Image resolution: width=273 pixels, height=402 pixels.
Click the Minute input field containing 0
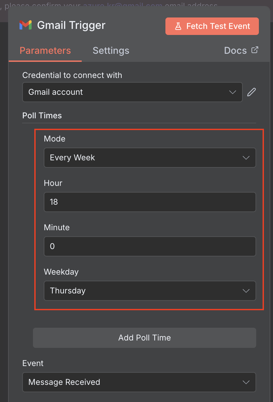click(150, 246)
